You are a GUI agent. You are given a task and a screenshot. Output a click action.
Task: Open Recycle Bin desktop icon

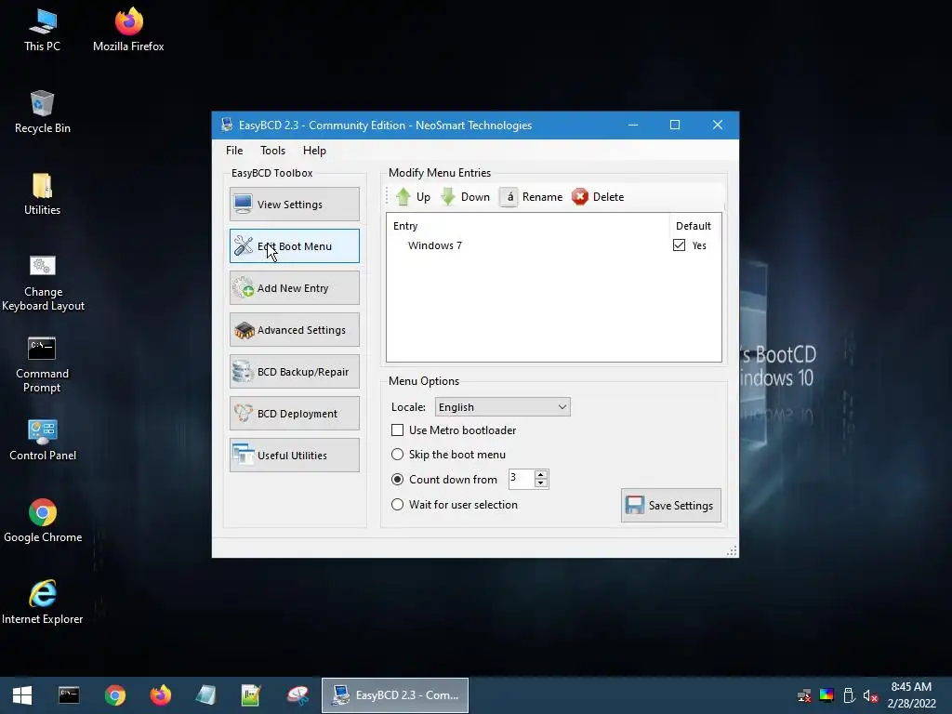(x=42, y=112)
